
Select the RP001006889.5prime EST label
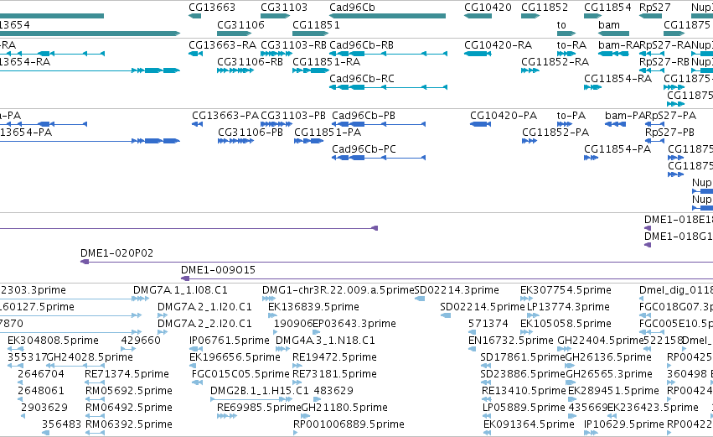click(349, 424)
